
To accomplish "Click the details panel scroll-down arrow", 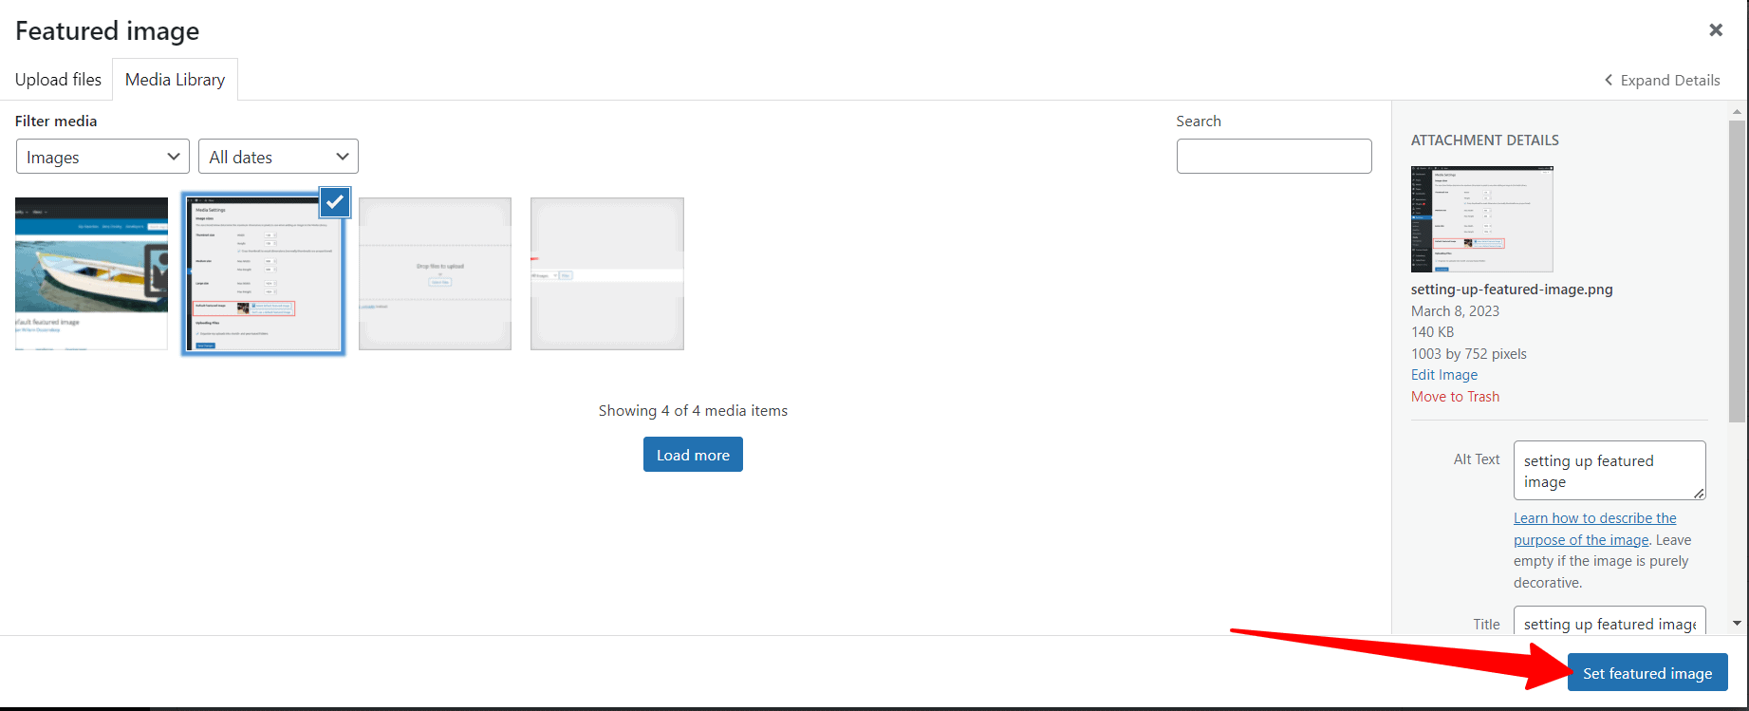I will (x=1737, y=624).
